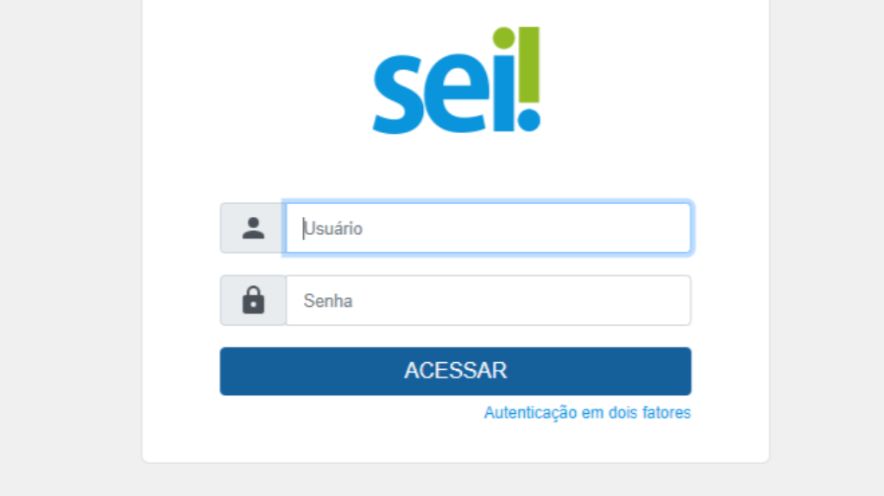This screenshot has width=884, height=496.
Task: Click the Usuário placeholder text
Action: coord(332,228)
